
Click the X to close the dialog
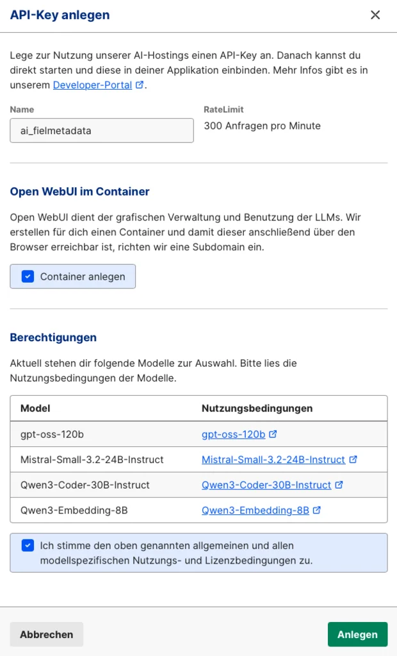376,15
